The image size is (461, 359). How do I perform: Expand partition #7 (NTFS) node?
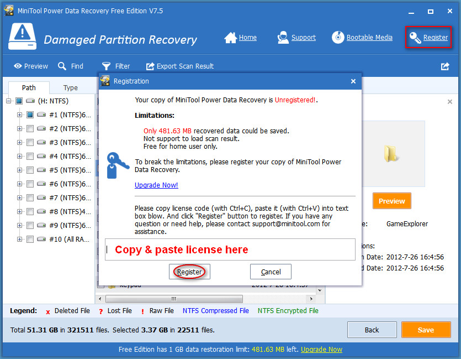(x=19, y=197)
